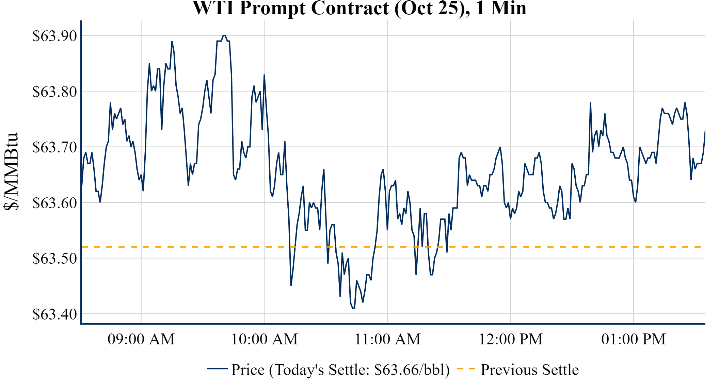
Task: Click the $63.60 y-axis tick label
Action: pos(54,203)
